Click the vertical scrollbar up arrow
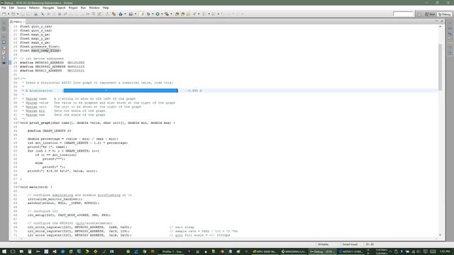Viewport: 454px width, 255px height. coord(440,27)
